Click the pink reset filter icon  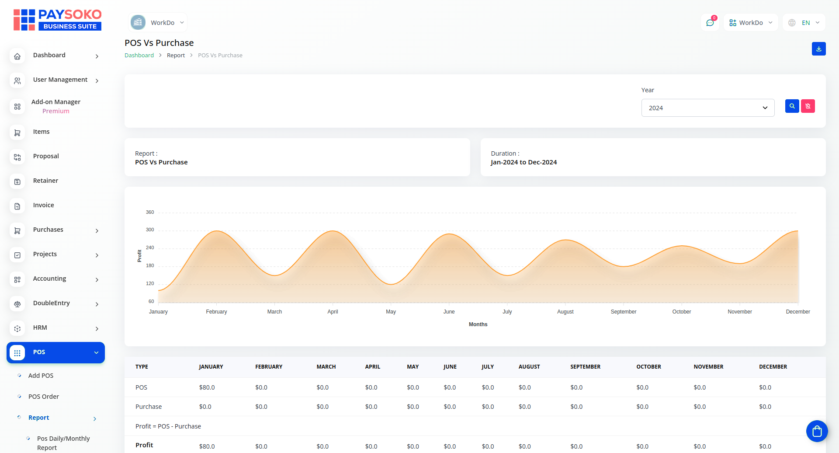(808, 106)
